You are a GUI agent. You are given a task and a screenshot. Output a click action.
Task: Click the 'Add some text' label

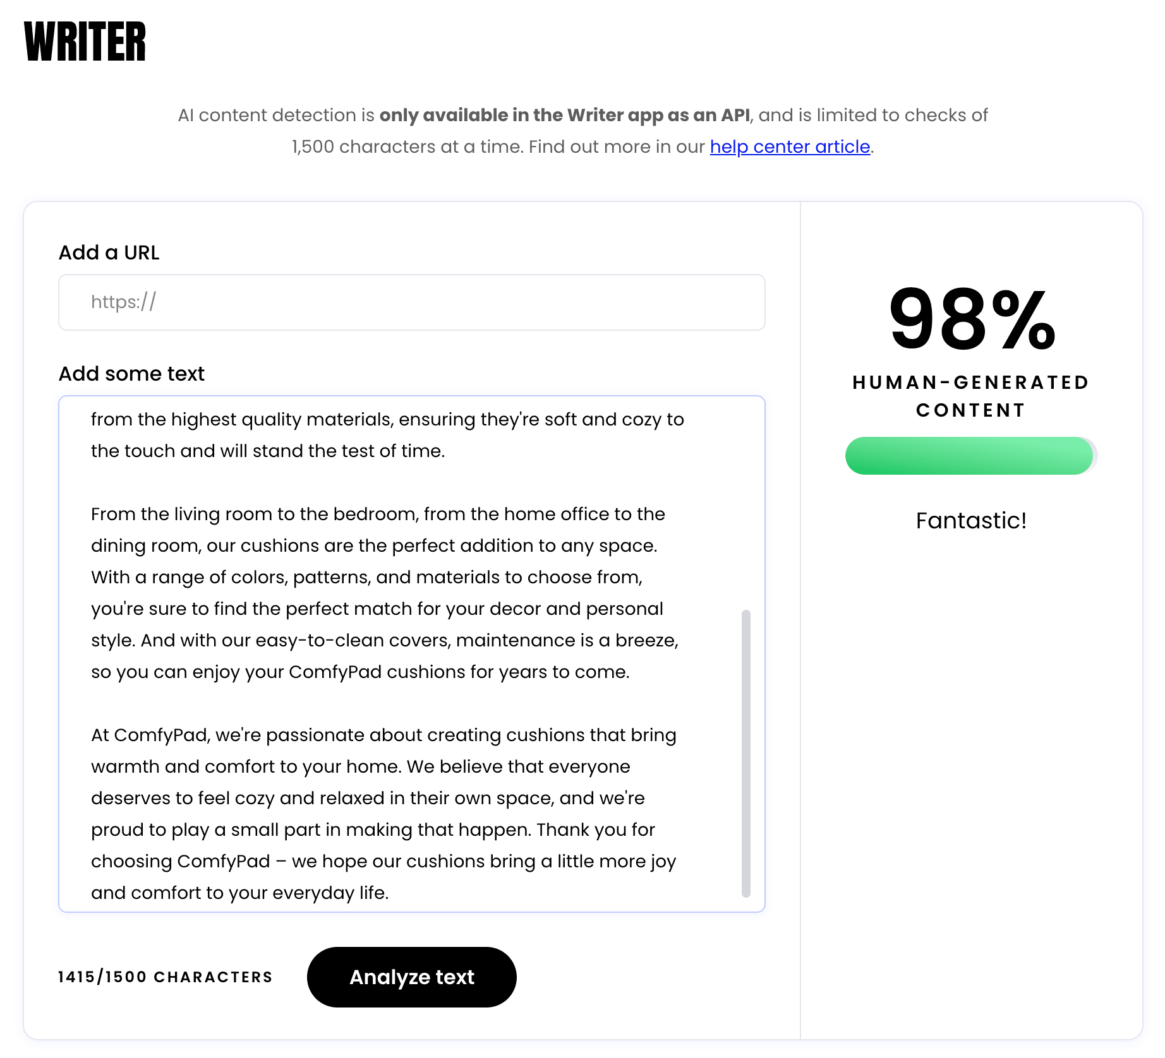(x=131, y=374)
